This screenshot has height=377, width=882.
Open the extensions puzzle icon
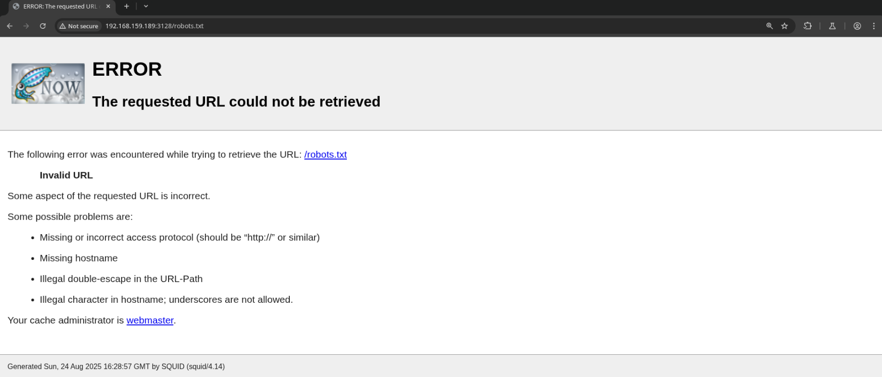(x=808, y=26)
